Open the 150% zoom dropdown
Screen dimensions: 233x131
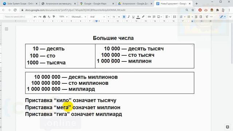63,17
